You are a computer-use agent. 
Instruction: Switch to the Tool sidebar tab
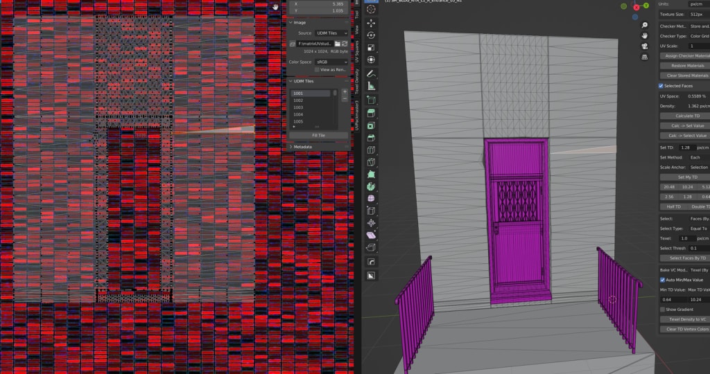point(357,14)
